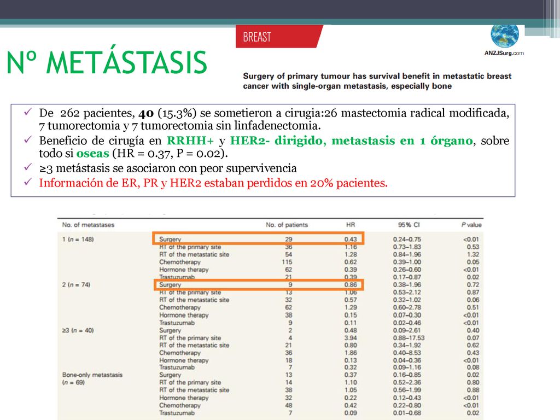Click the 'P value' column header

pos(471,225)
